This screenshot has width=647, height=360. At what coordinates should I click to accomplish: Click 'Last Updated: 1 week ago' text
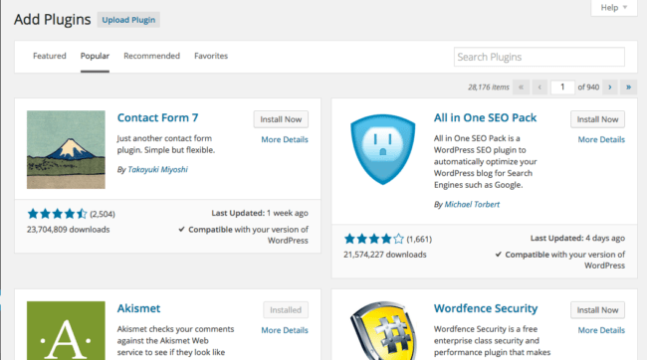coord(260,213)
